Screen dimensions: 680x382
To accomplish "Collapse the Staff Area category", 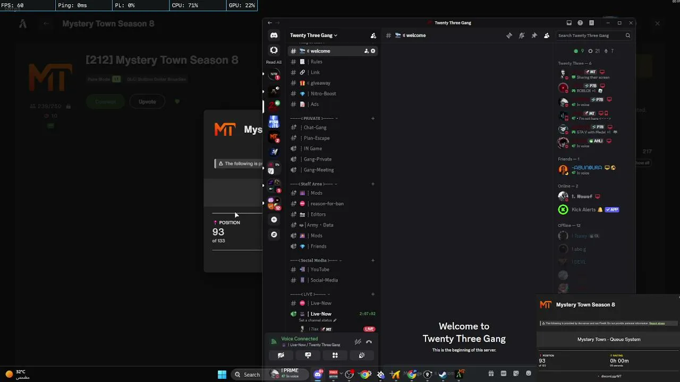I will coord(313,184).
